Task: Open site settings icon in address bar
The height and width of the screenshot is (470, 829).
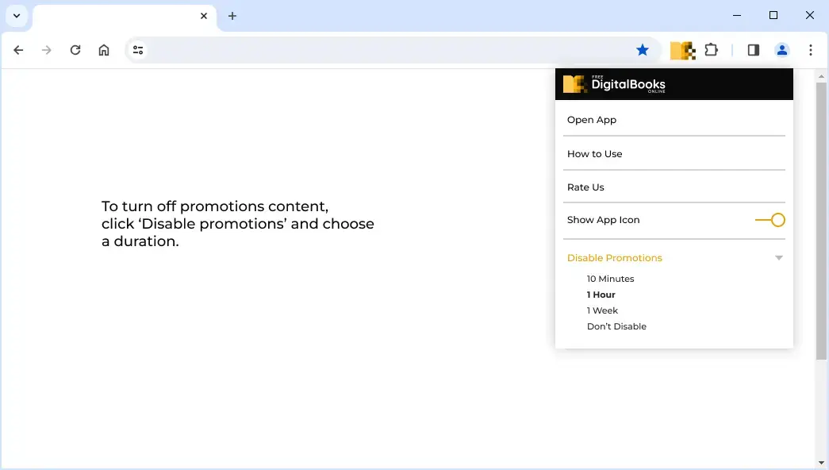Action: [137, 49]
